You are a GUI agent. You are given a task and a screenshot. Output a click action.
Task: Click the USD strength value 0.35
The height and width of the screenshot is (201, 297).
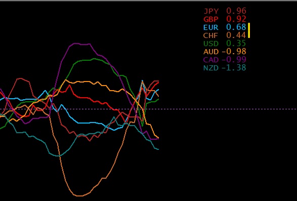pos(236,44)
